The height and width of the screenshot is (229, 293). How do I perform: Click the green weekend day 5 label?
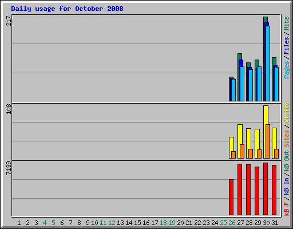pos(53,223)
